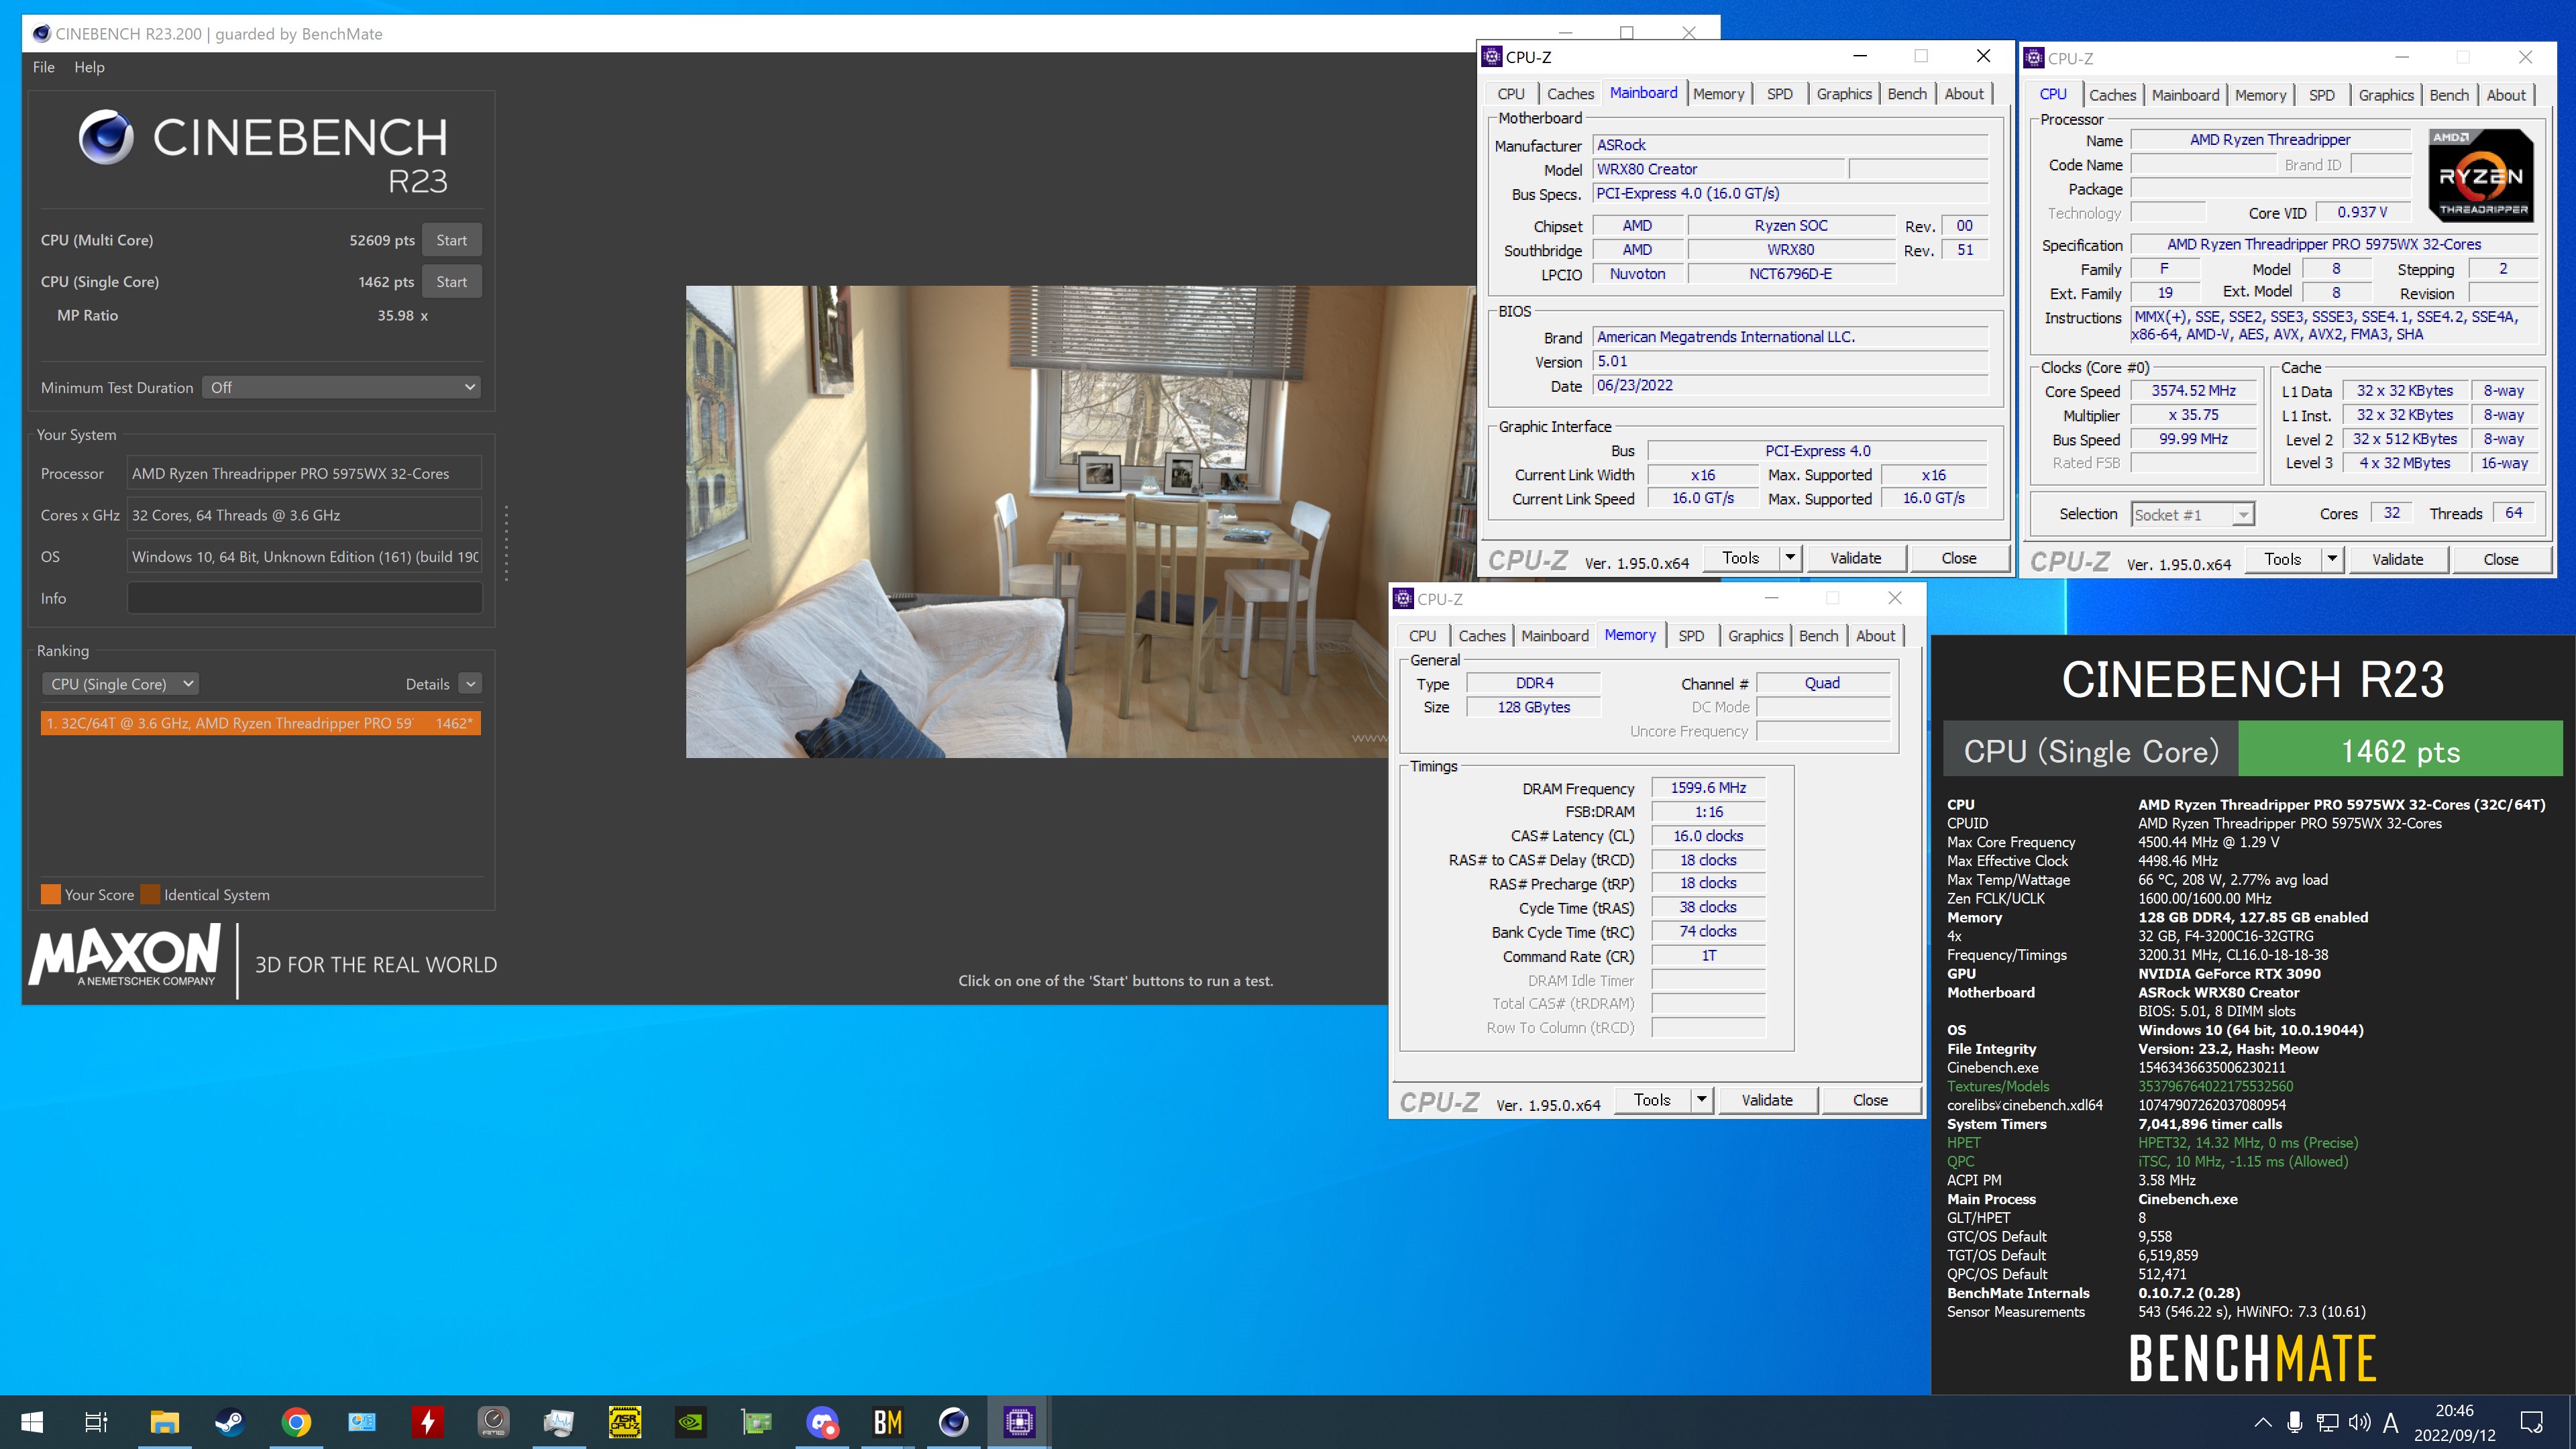
Task: Open Memory tab in Mainboard CPU-Z window
Action: point(1718,94)
